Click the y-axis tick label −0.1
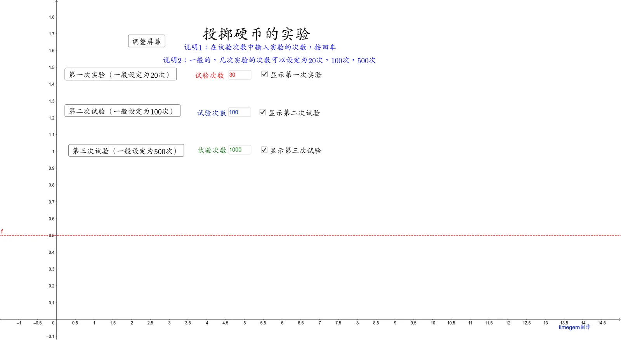The width and height of the screenshot is (621, 340). pyautogui.click(x=50, y=337)
